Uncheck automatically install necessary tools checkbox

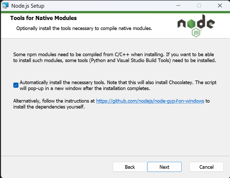(16, 85)
